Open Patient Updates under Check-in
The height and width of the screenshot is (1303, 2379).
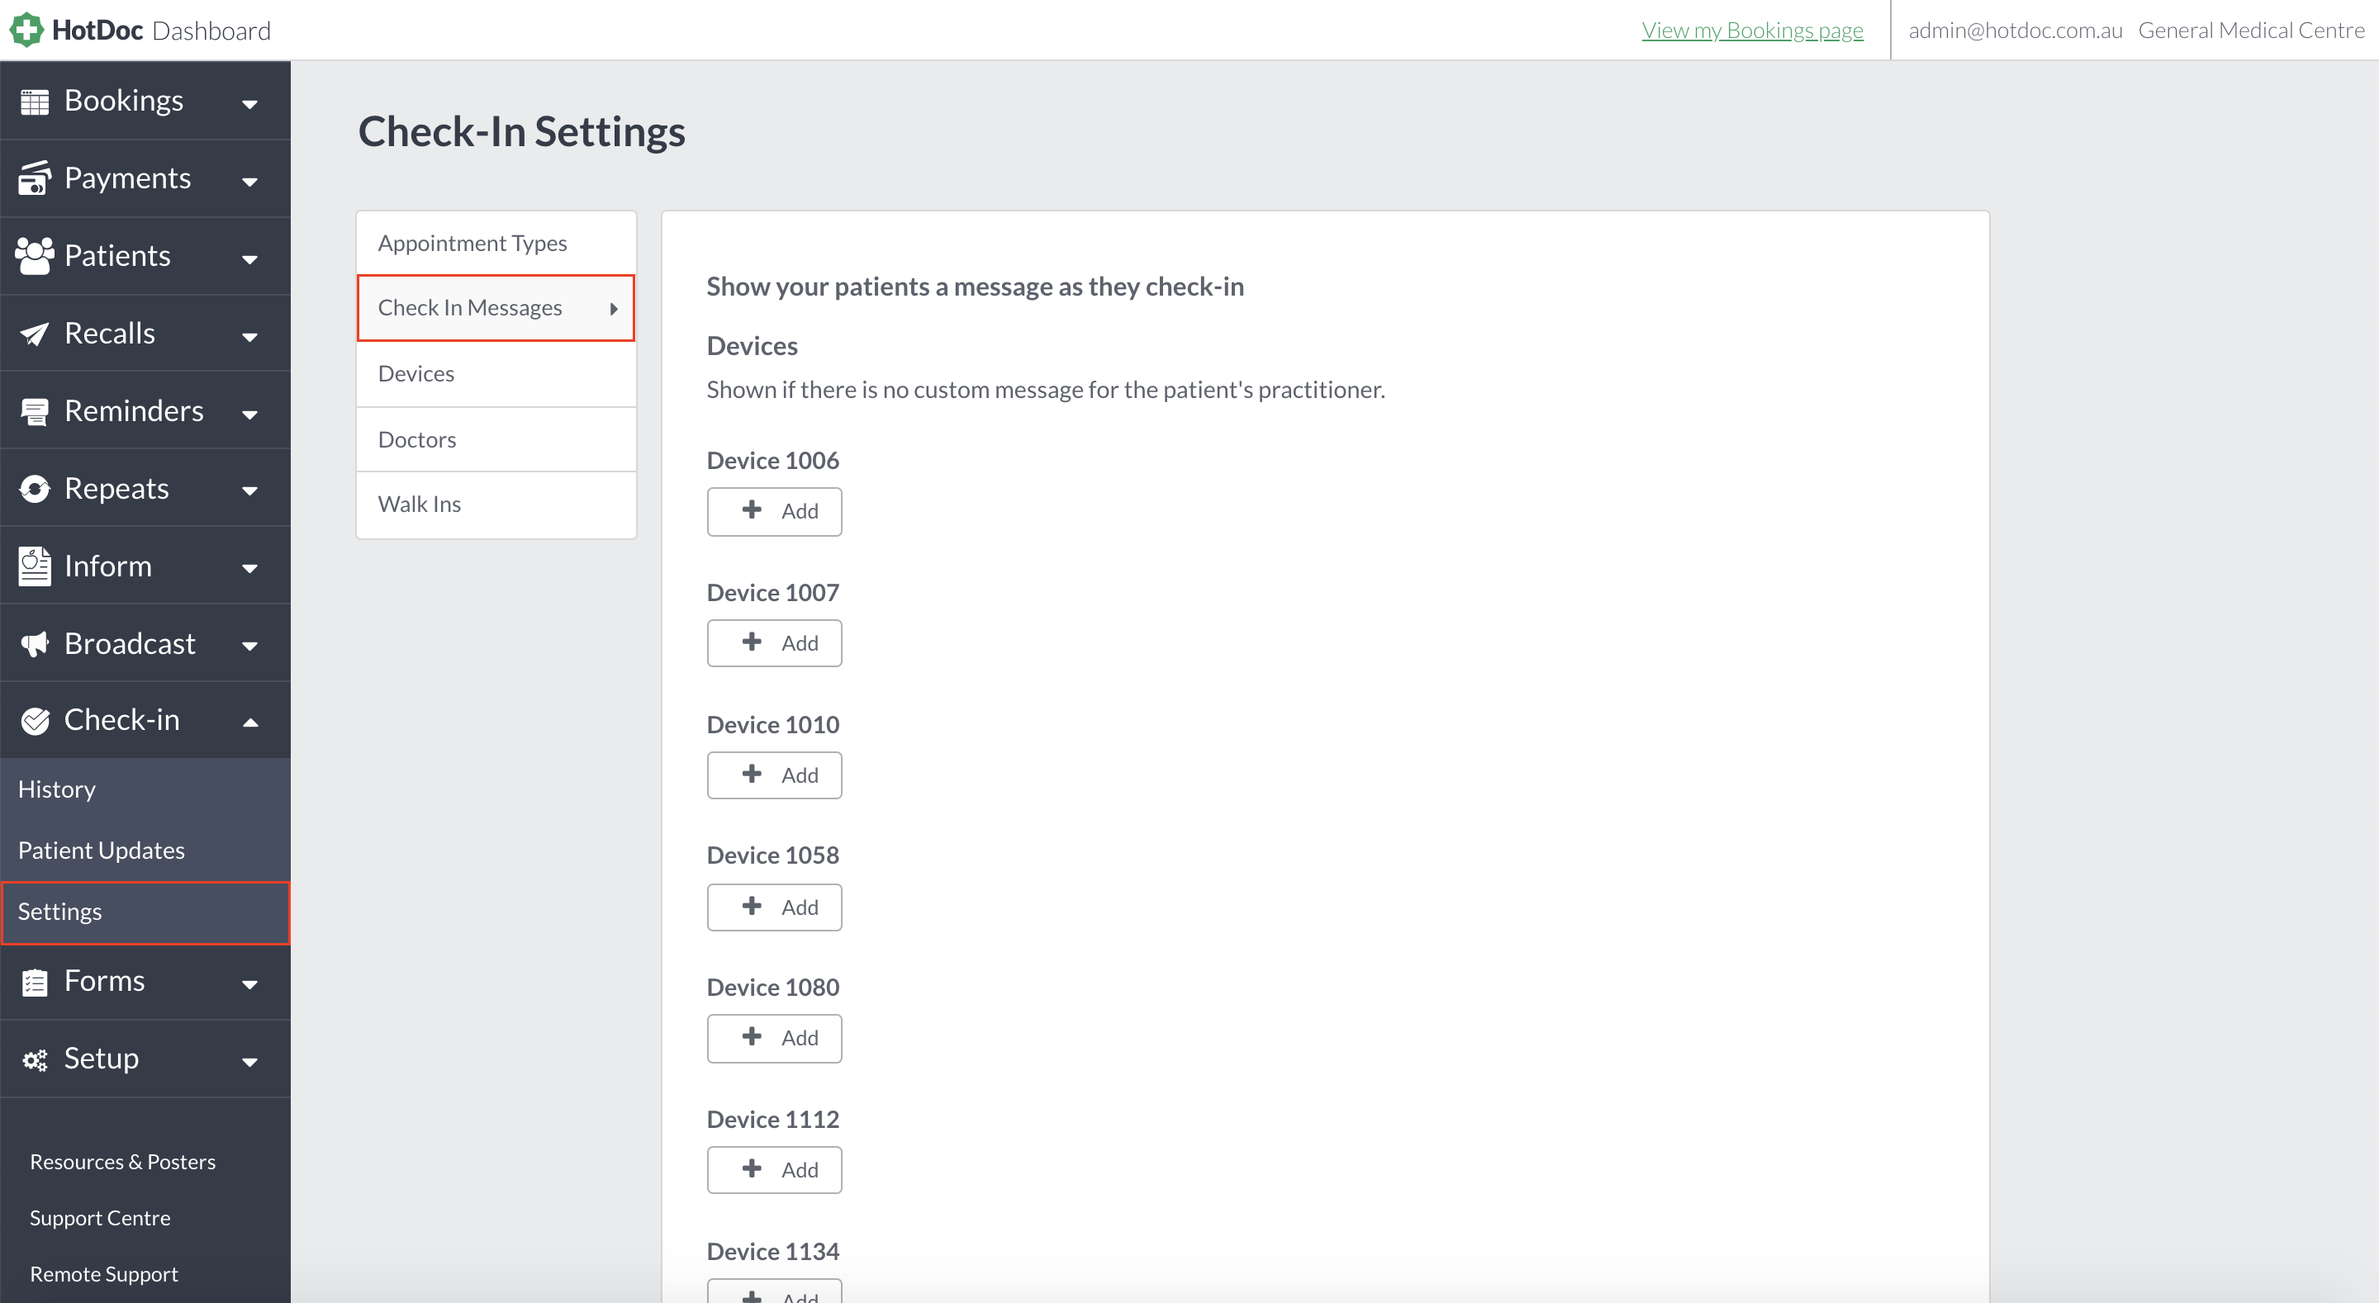[x=145, y=851]
